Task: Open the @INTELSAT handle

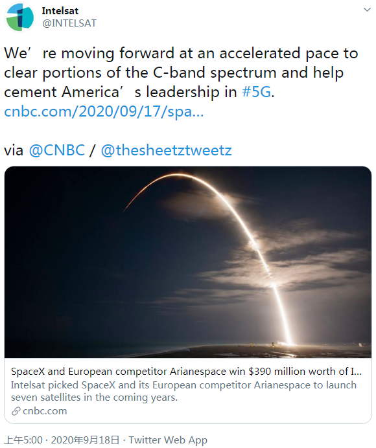Action: 69,23
